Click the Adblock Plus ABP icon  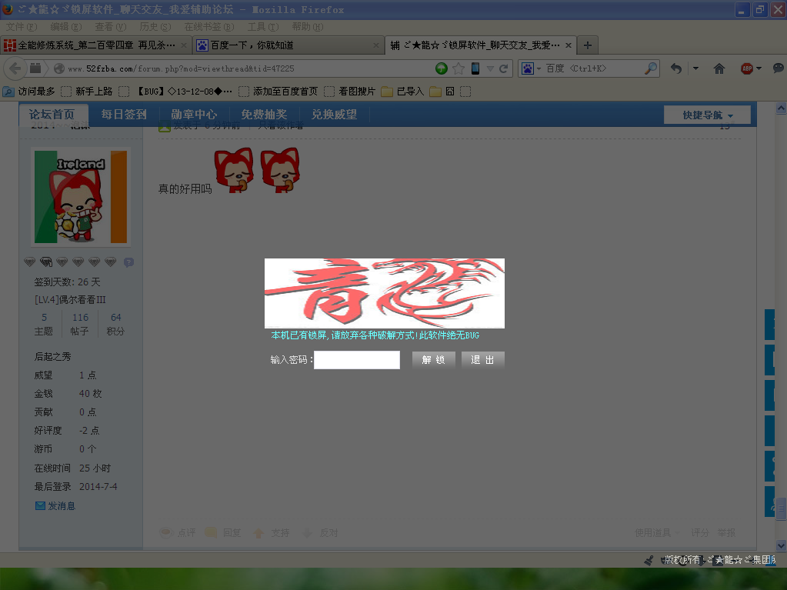pos(747,68)
